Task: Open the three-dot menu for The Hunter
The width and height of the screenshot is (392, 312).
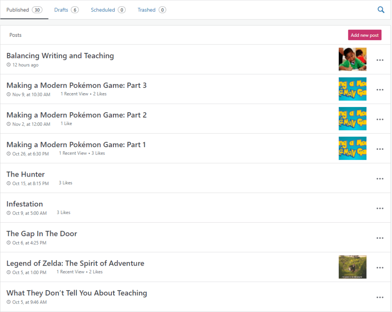Action: tap(380, 179)
